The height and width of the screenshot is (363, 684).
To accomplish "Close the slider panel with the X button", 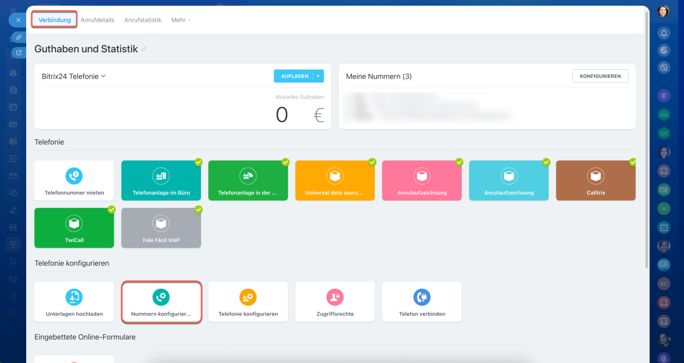I will point(18,20).
